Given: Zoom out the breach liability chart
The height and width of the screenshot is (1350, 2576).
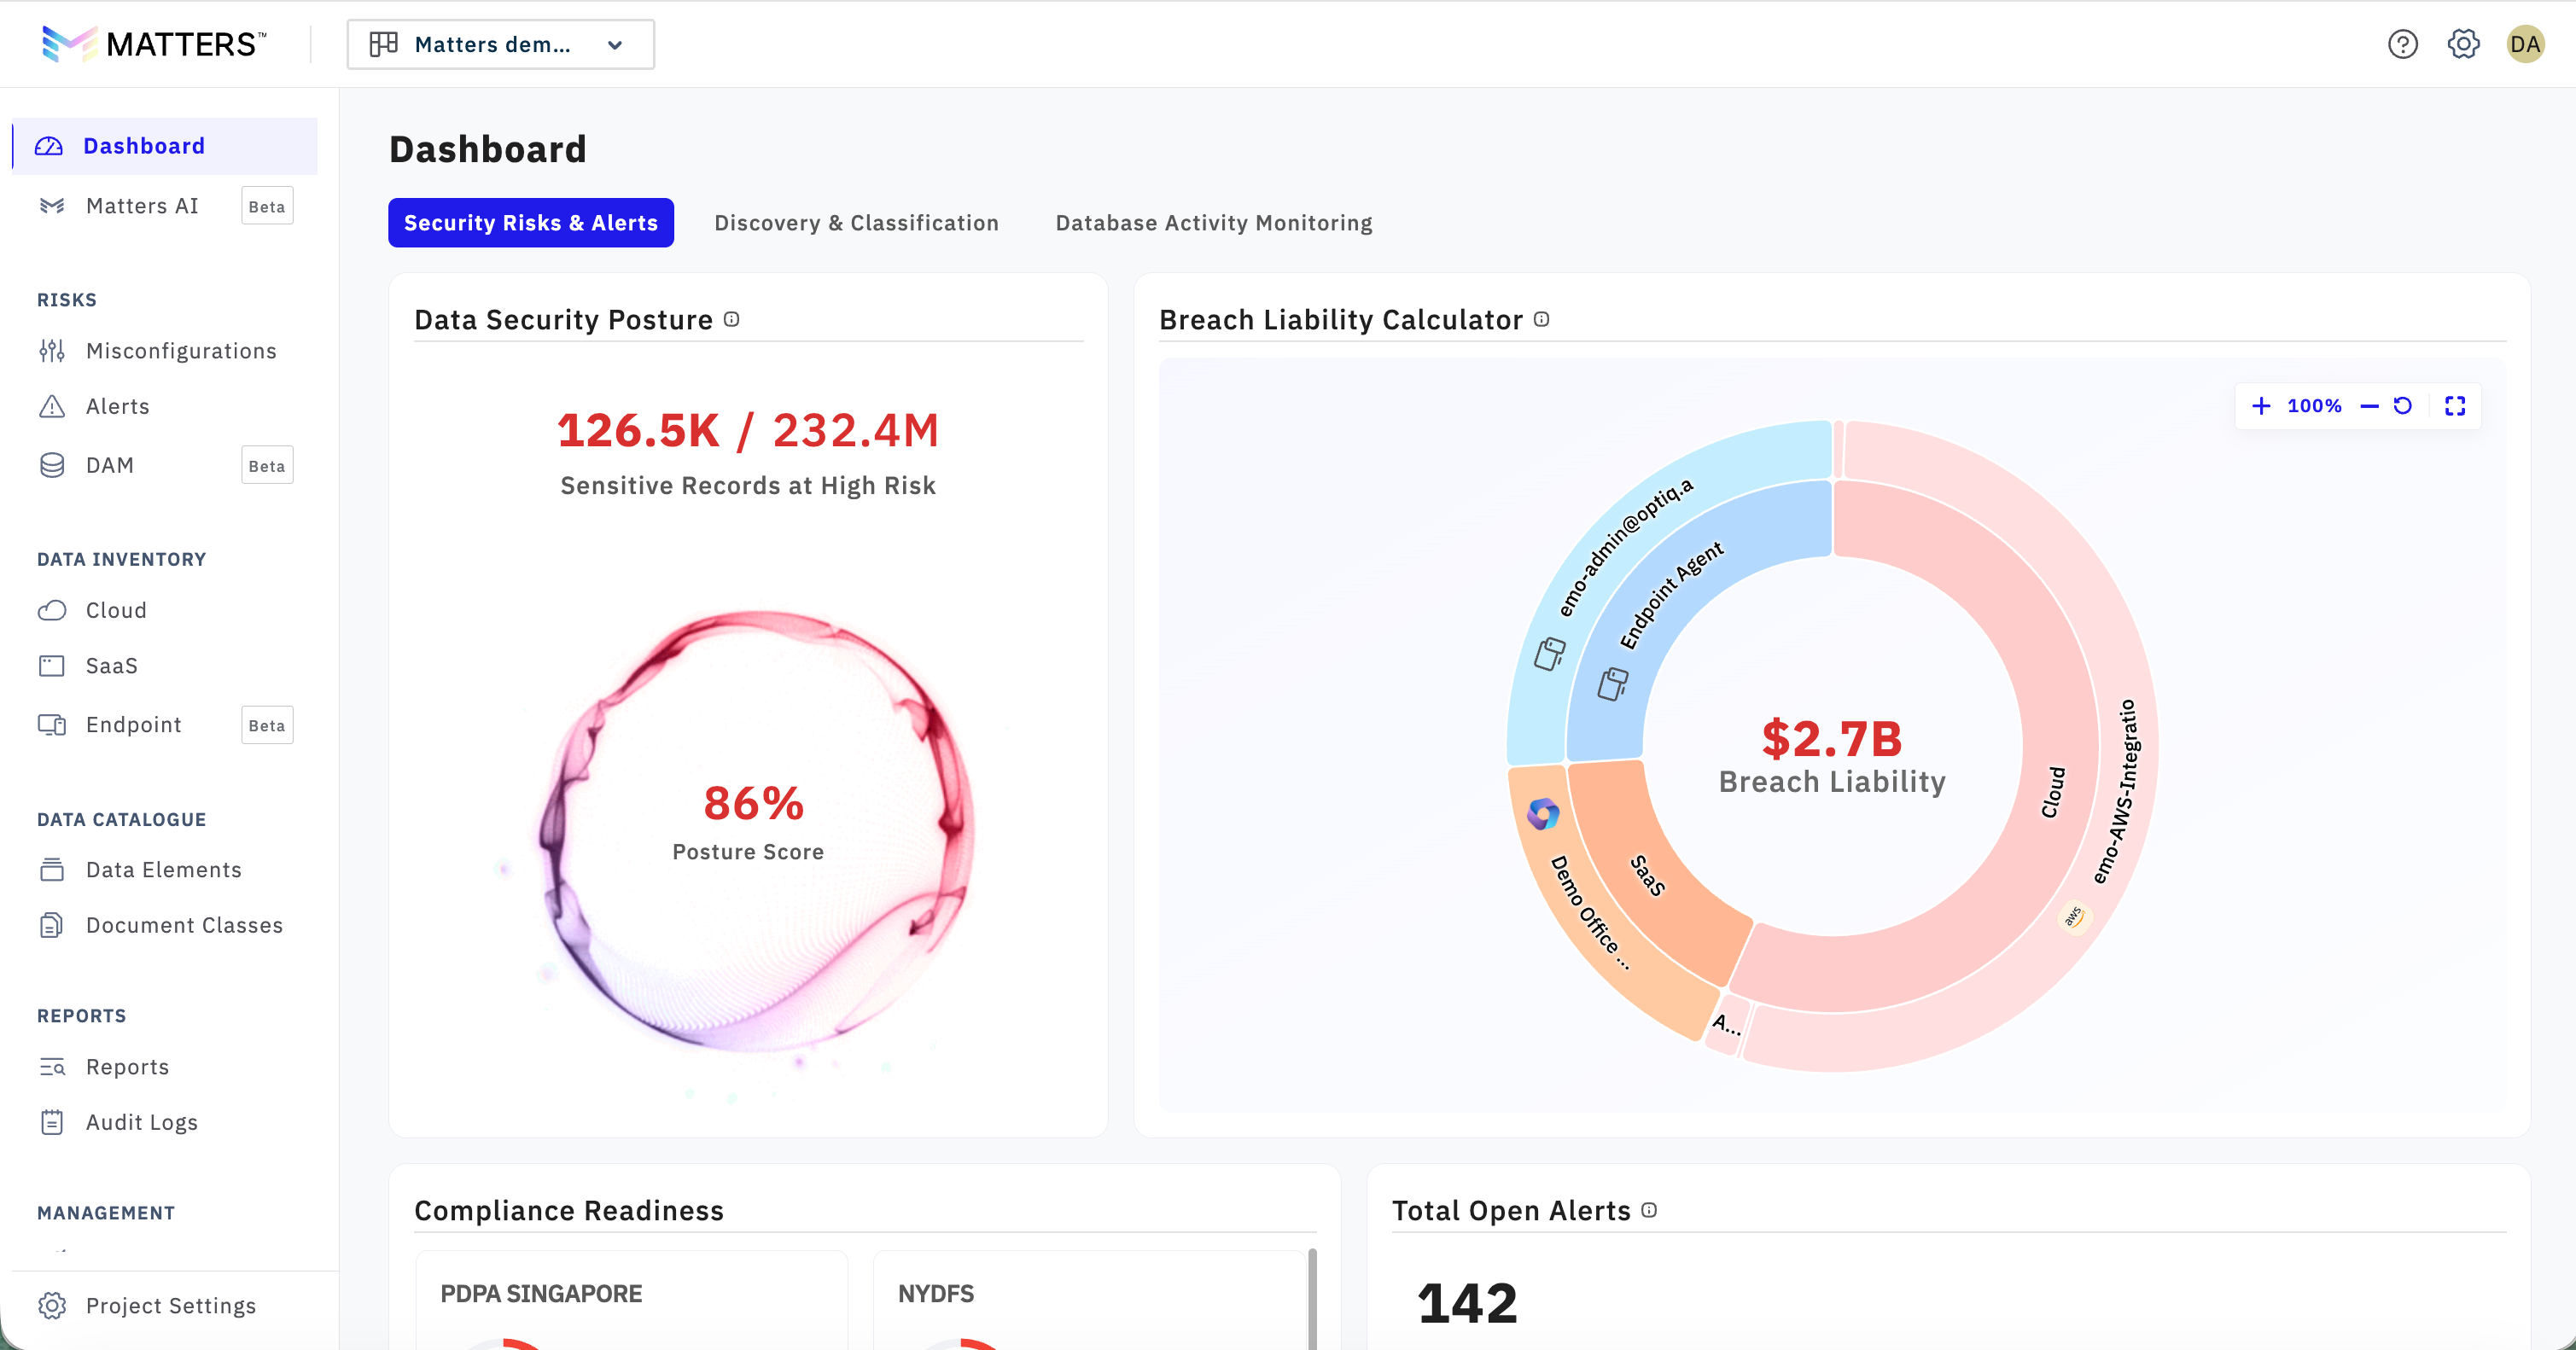Looking at the screenshot, I should (2369, 406).
